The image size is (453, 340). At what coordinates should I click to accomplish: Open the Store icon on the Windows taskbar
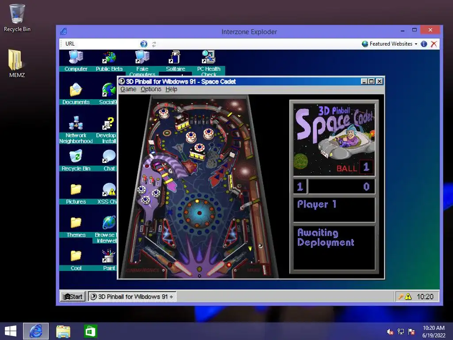[x=90, y=331]
